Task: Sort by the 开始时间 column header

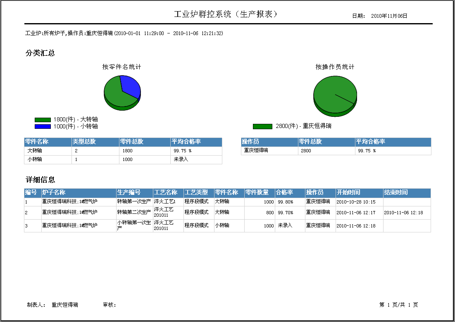Action: point(348,193)
